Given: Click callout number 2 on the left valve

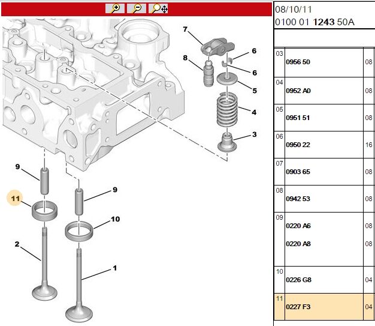Looking at the screenshot, I should pos(17,244).
